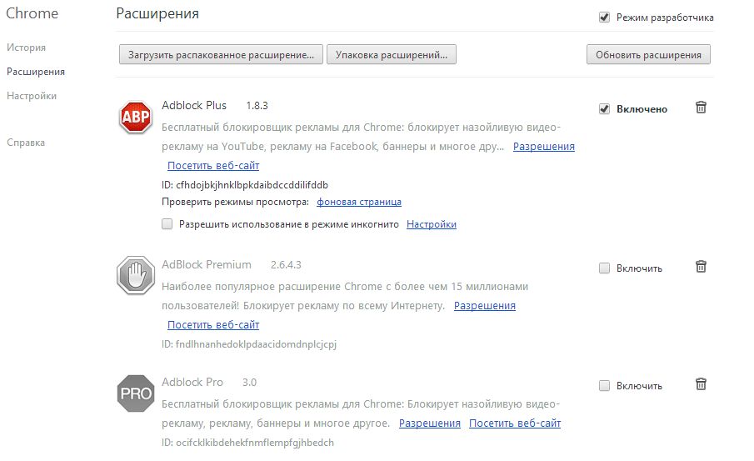This screenshot has width=754, height=461.
Task: Open Настройки in the sidebar
Action: (32, 96)
